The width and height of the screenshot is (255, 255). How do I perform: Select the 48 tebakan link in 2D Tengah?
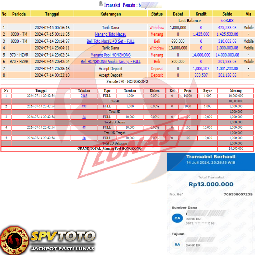tap(84, 127)
